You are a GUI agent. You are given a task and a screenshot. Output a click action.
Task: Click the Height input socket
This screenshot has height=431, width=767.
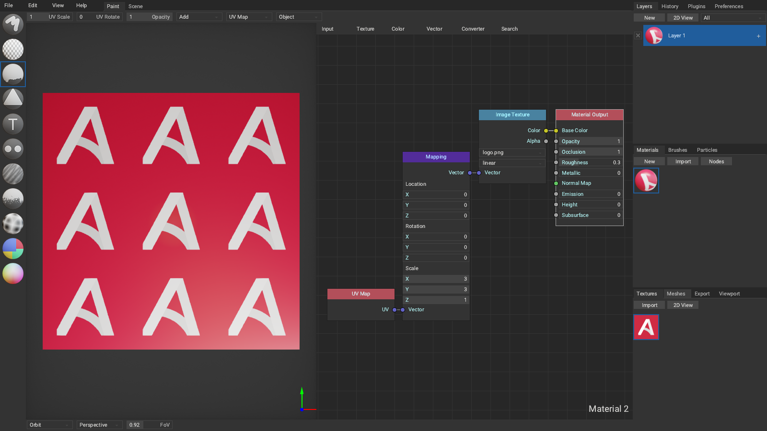[x=556, y=204]
